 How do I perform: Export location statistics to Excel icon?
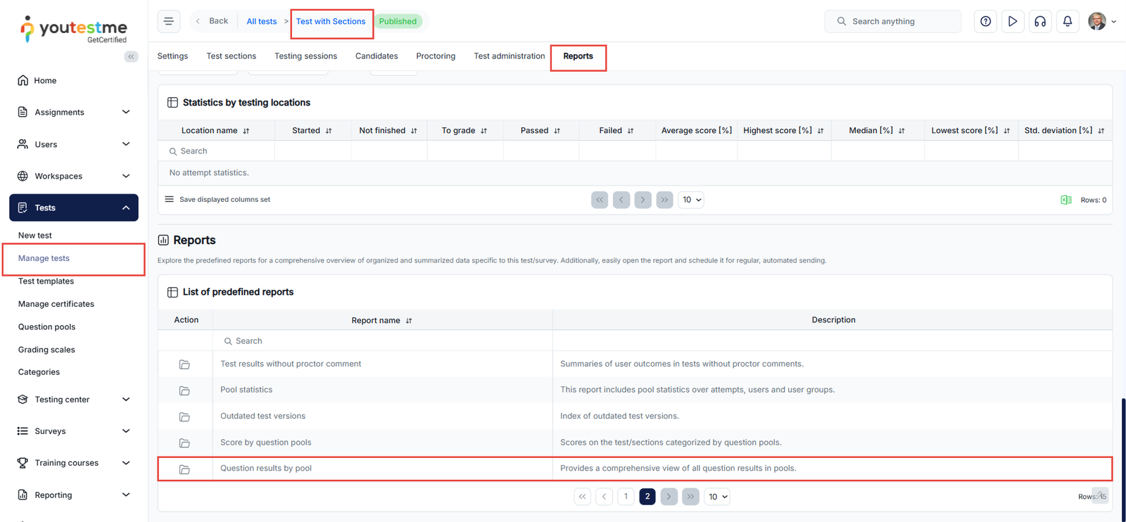click(1065, 200)
